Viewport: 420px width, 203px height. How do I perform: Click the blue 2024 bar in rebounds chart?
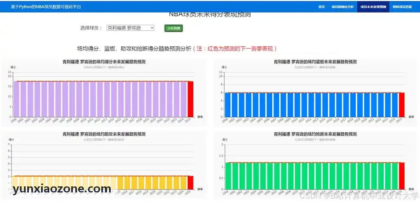[395, 105]
